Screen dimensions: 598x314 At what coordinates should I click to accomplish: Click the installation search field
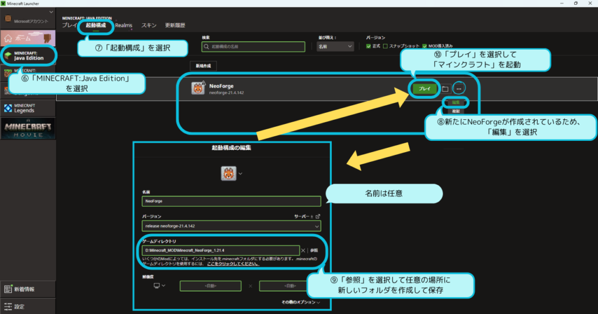[x=253, y=47]
